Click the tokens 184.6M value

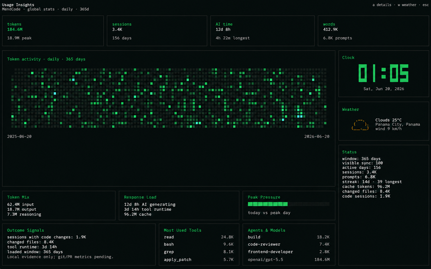[15, 29]
